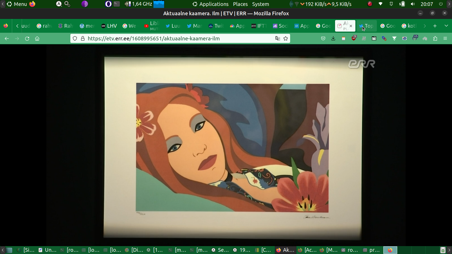Viewport: 452px width, 254px height.
Task: Open the trash applet in bottom panel
Action: 443,250
